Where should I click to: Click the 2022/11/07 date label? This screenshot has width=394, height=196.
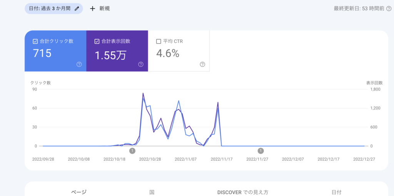click(186, 159)
